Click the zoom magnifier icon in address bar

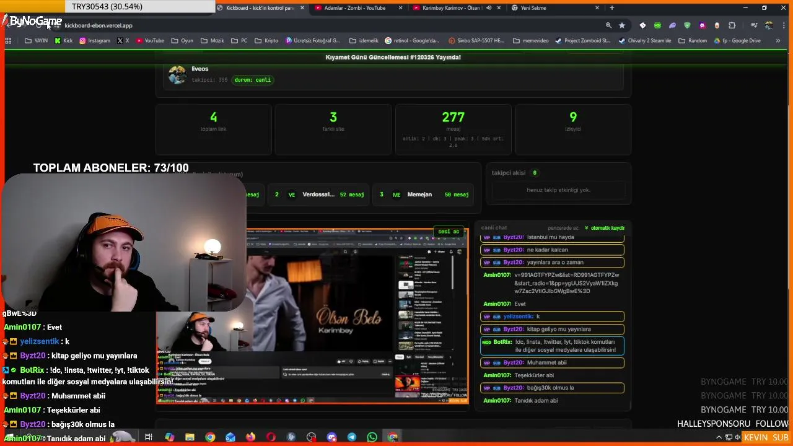click(608, 25)
